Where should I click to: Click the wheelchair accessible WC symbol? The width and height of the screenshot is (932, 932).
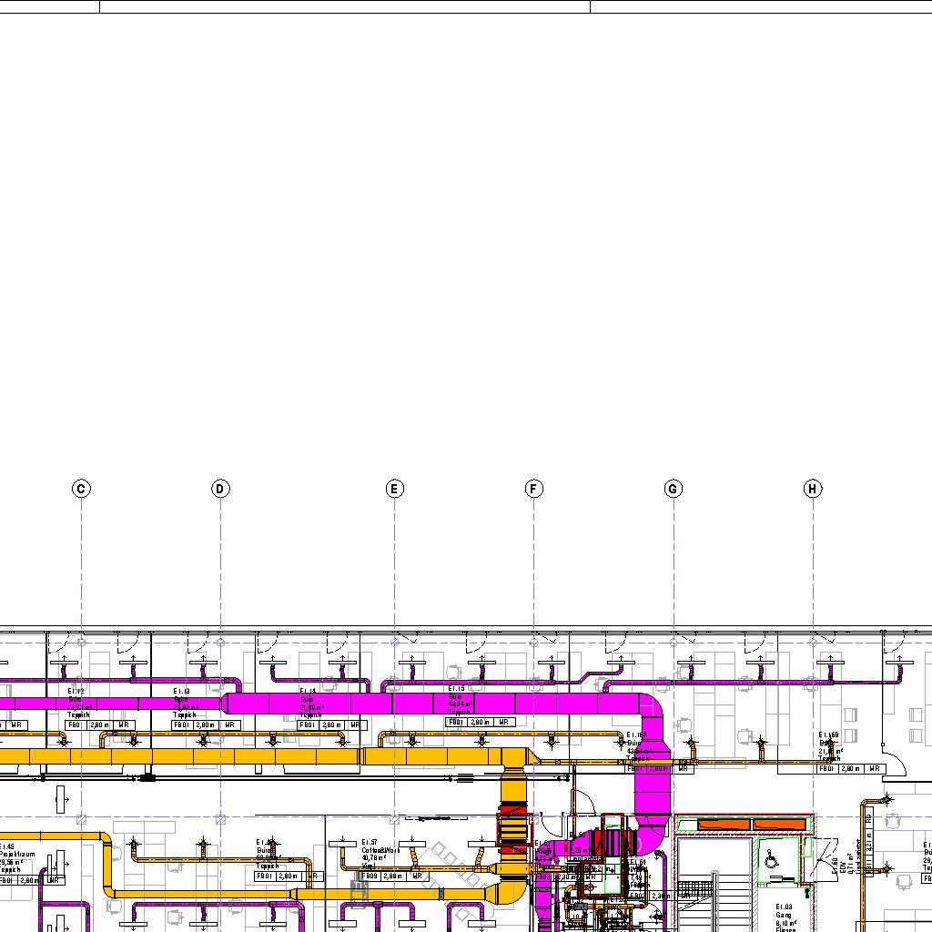(x=772, y=859)
